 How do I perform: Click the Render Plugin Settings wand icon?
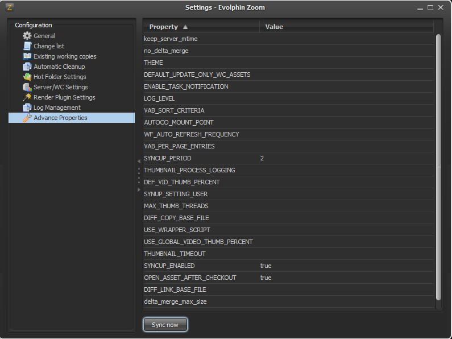(x=27, y=97)
